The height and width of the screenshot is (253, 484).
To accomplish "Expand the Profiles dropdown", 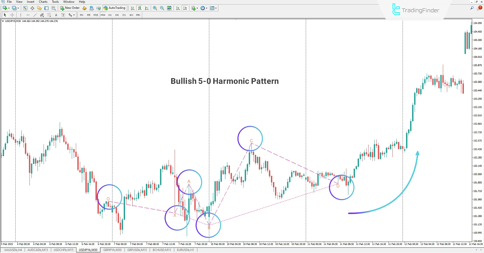I will coord(18,8).
